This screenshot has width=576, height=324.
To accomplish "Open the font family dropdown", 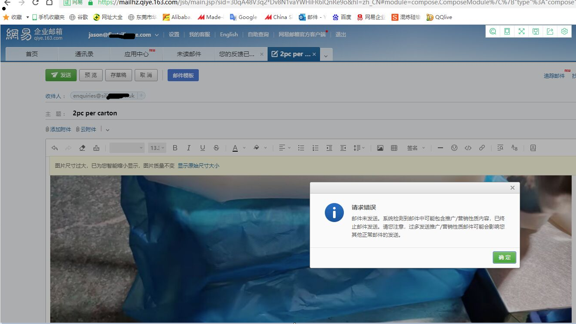I will point(127,148).
